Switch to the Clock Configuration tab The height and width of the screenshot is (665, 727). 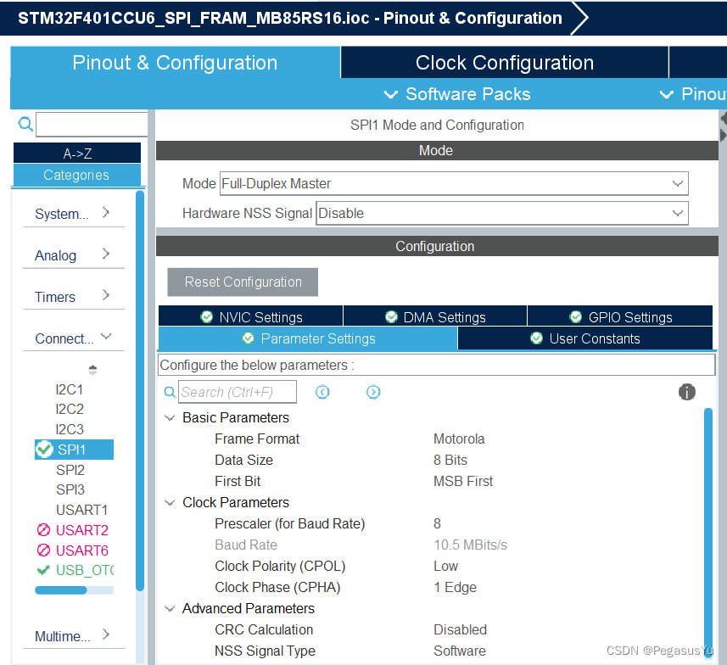(504, 62)
